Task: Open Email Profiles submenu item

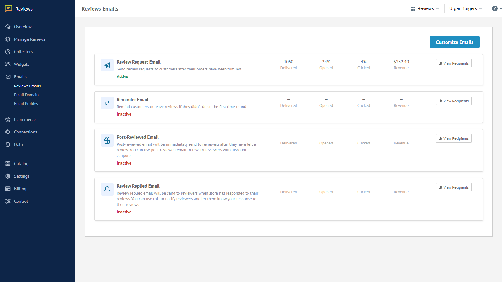Action: 26,103
